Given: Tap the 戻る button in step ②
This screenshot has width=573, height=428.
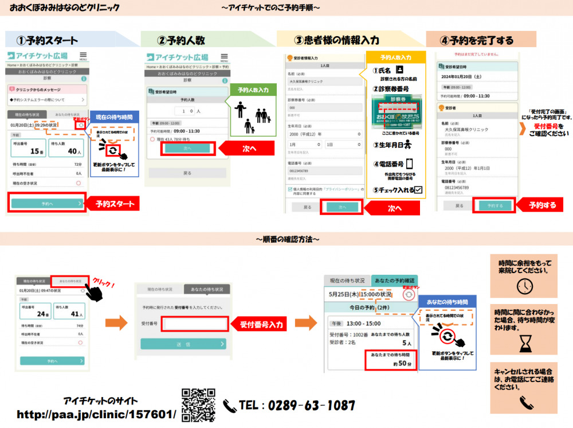Looking at the screenshot, I should pos(187,173).
